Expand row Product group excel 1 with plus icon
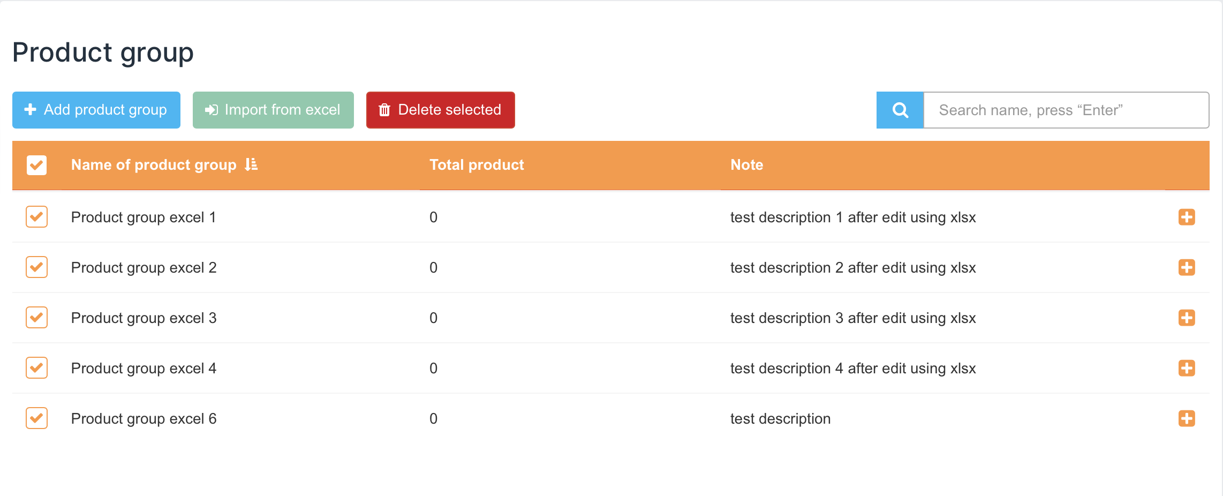The width and height of the screenshot is (1223, 496). pyautogui.click(x=1187, y=217)
